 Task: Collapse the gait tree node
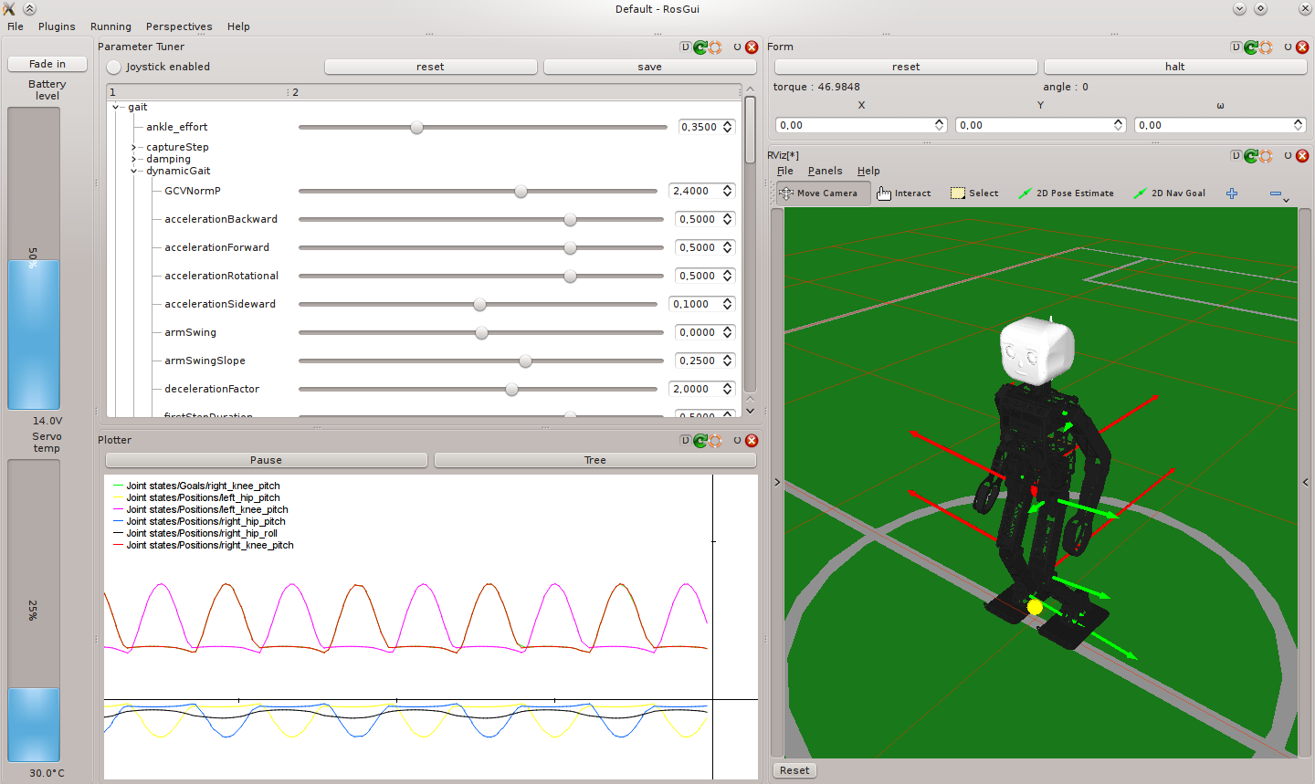pyautogui.click(x=116, y=108)
